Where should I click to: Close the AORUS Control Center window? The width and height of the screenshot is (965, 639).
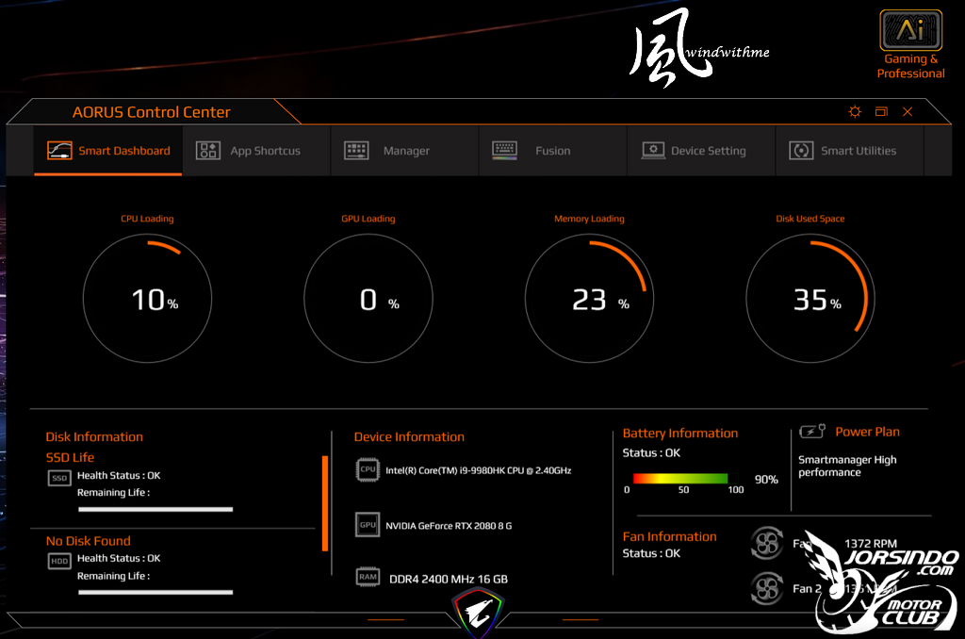(x=908, y=111)
